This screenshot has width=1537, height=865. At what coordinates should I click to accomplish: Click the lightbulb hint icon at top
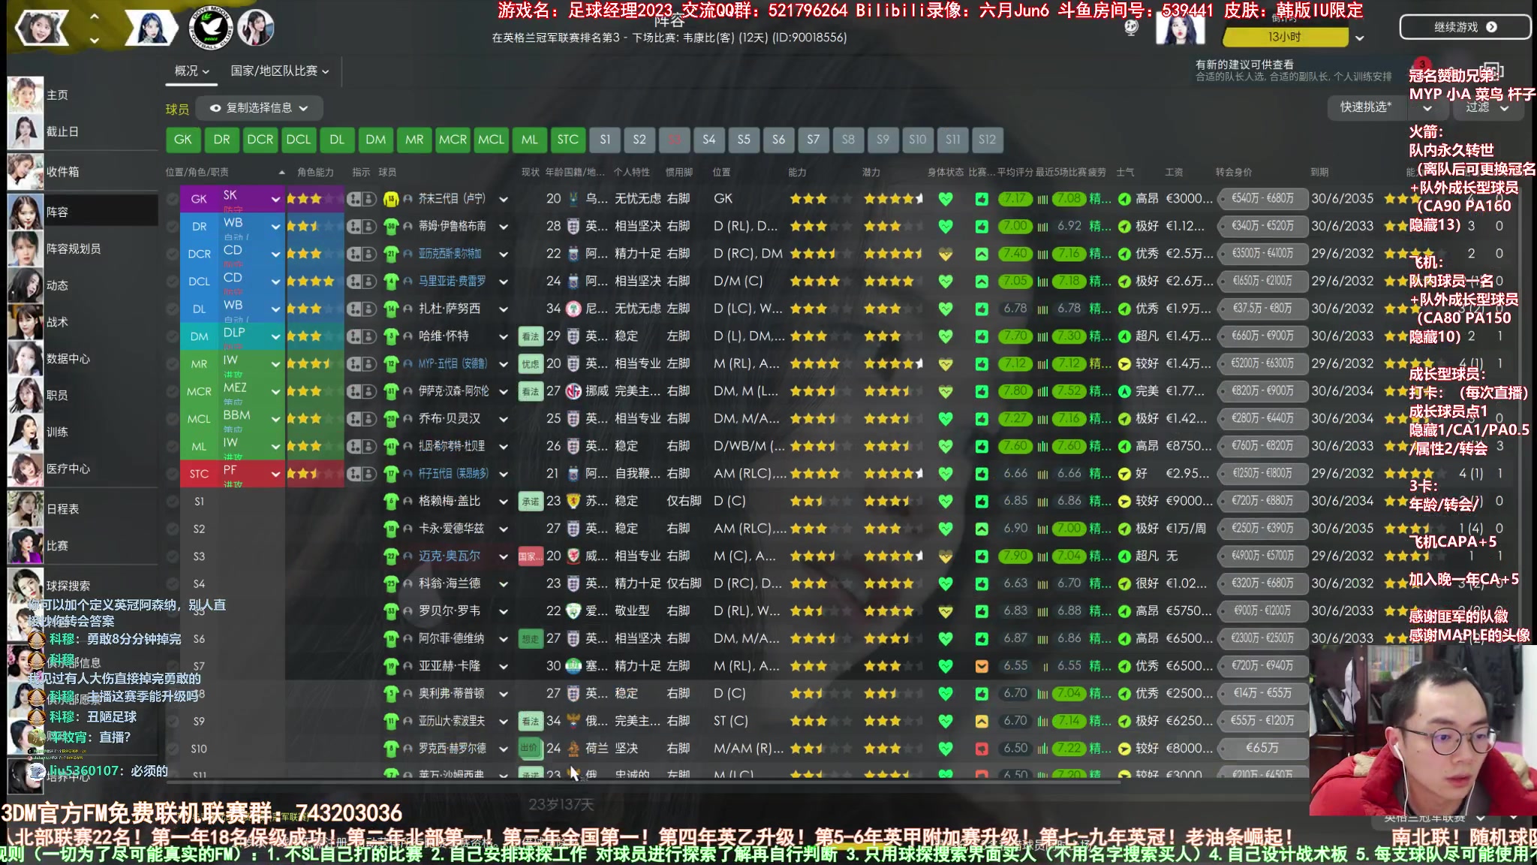(1131, 28)
